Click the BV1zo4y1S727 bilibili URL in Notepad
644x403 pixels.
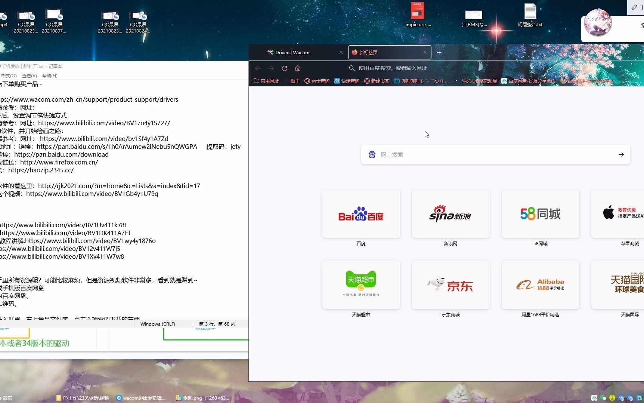(x=104, y=123)
